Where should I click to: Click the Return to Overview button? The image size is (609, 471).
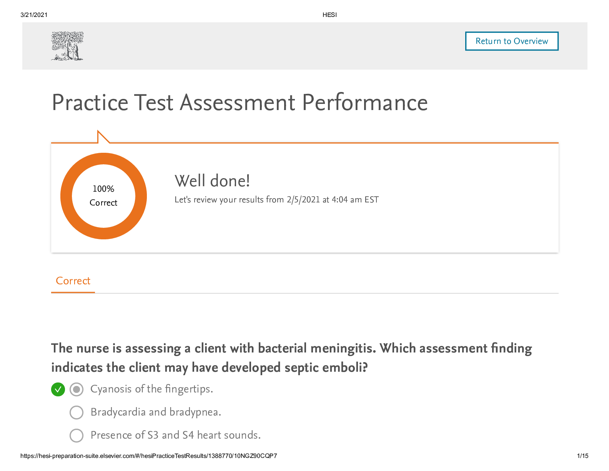click(x=511, y=41)
